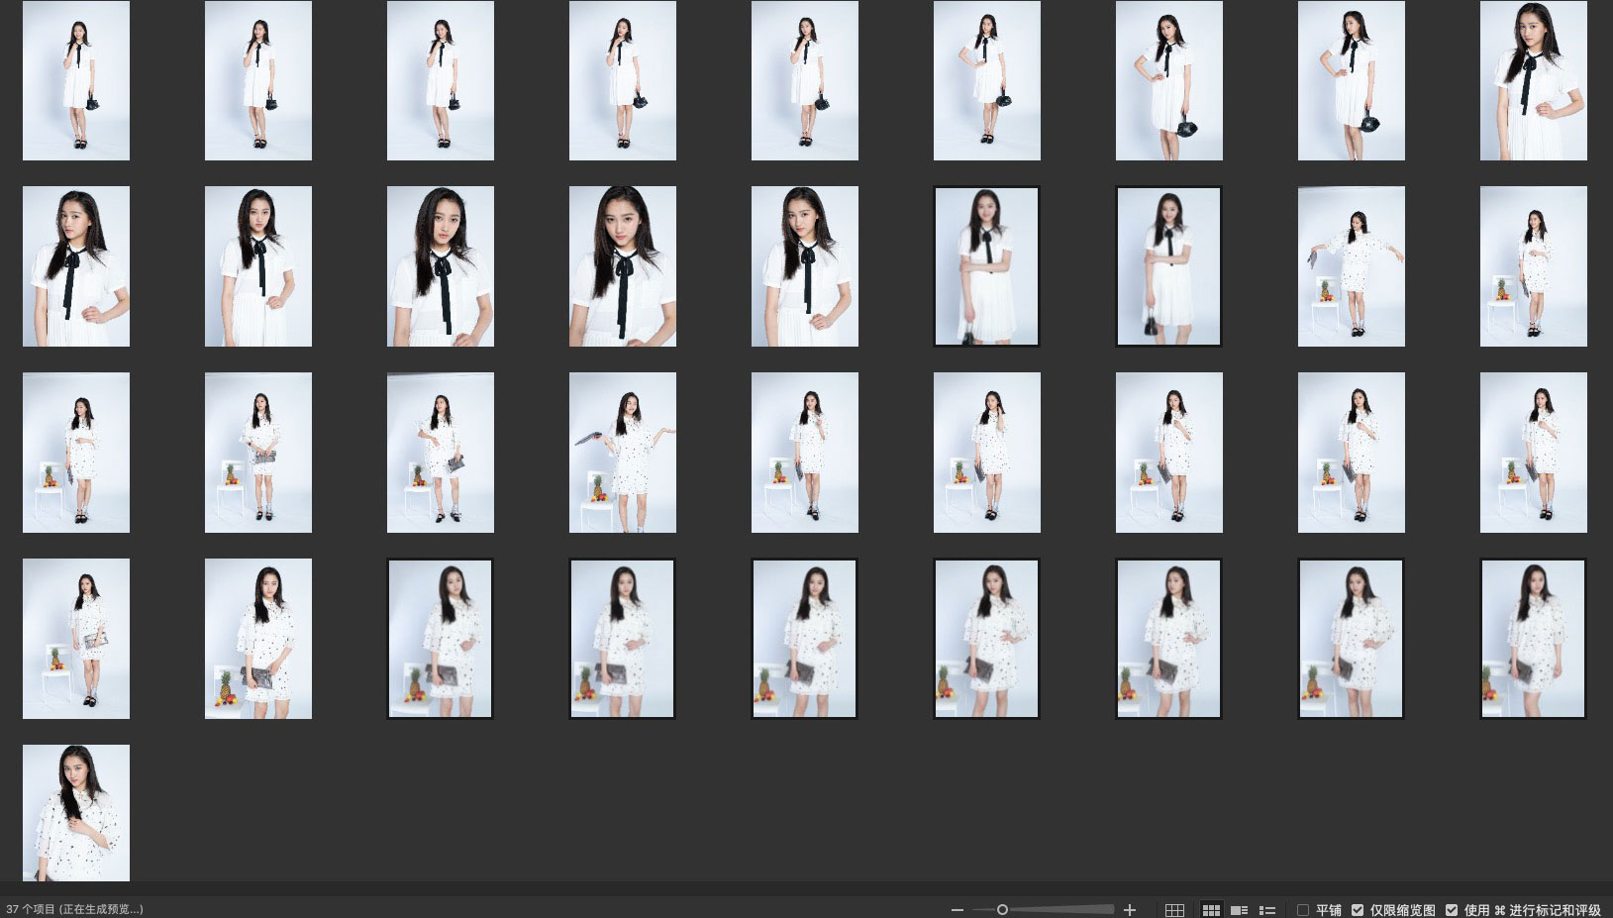Click the thumbnail size slider handle

tap(1002, 910)
